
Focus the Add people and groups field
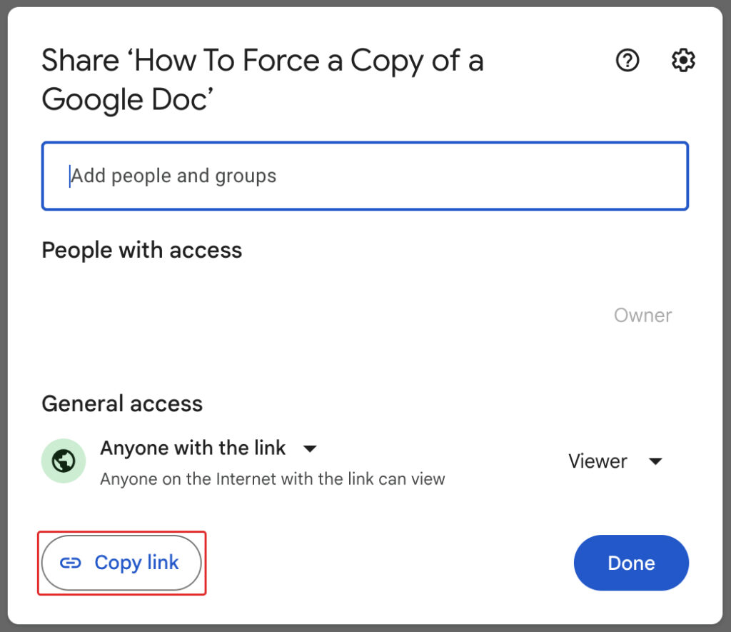(365, 176)
